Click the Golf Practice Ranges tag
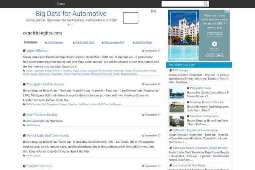 (x=110, y=104)
